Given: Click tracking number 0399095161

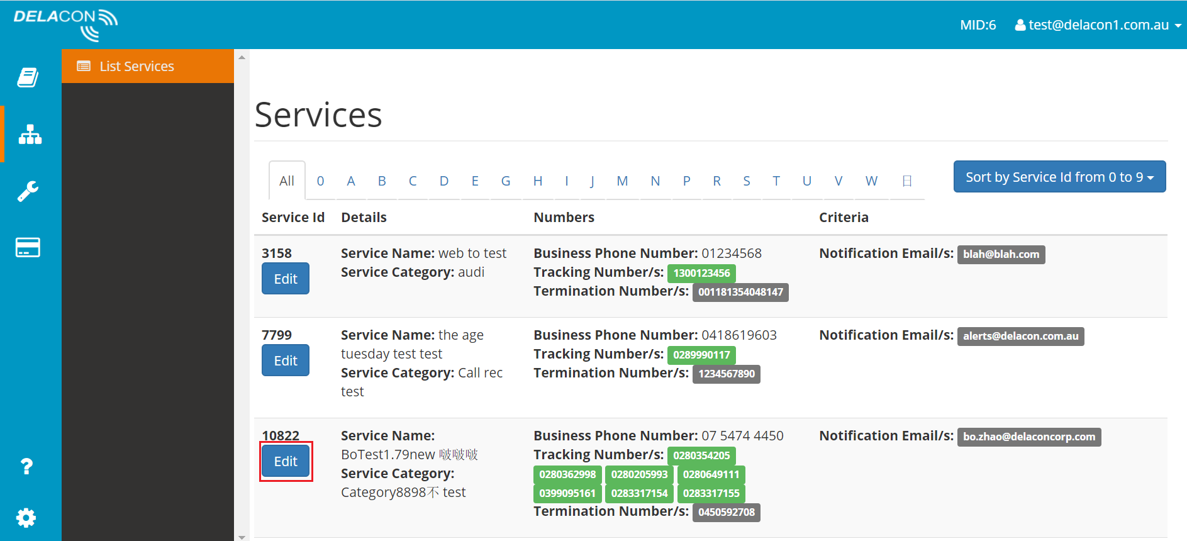Looking at the screenshot, I should coord(567,493).
